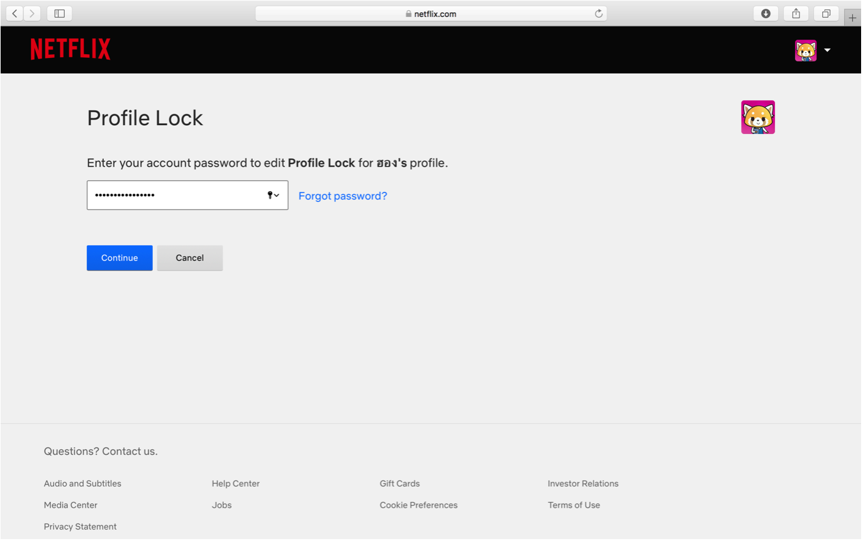This screenshot has width=863, height=541.
Task: Click the Netflix logo
Action: pyautogui.click(x=70, y=49)
